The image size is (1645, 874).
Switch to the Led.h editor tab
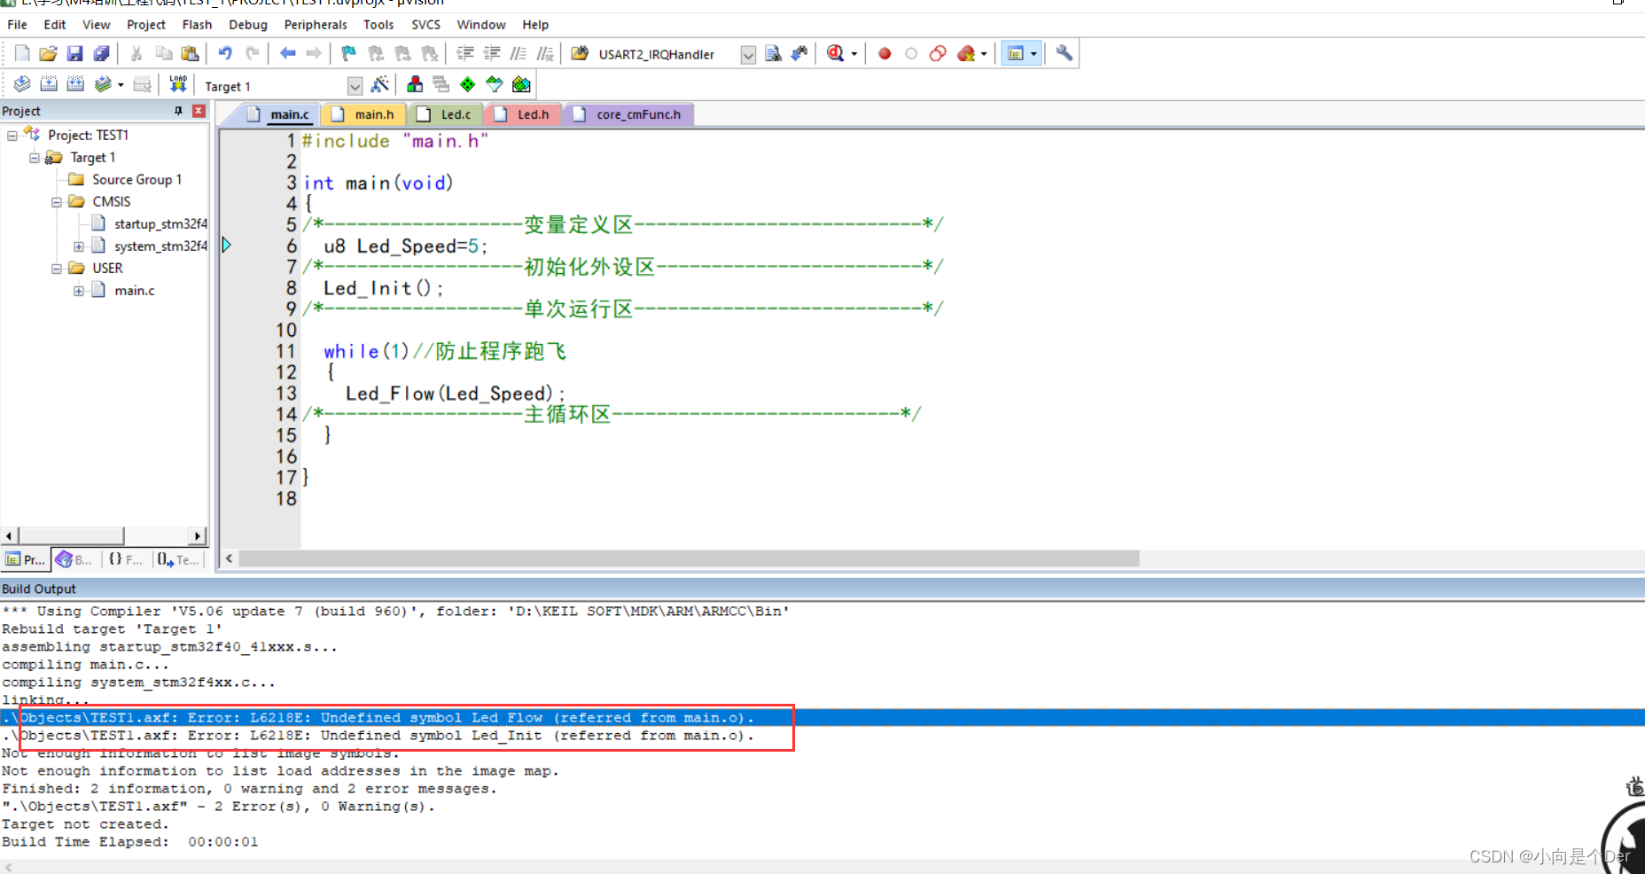(x=524, y=114)
